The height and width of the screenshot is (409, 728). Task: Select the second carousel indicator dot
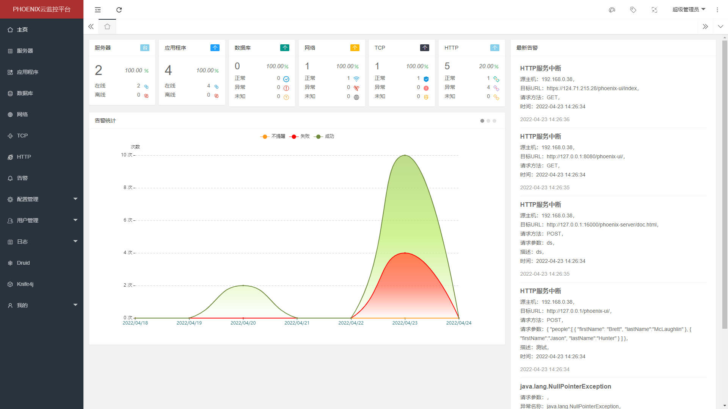pyautogui.click(x=488, y=121)
